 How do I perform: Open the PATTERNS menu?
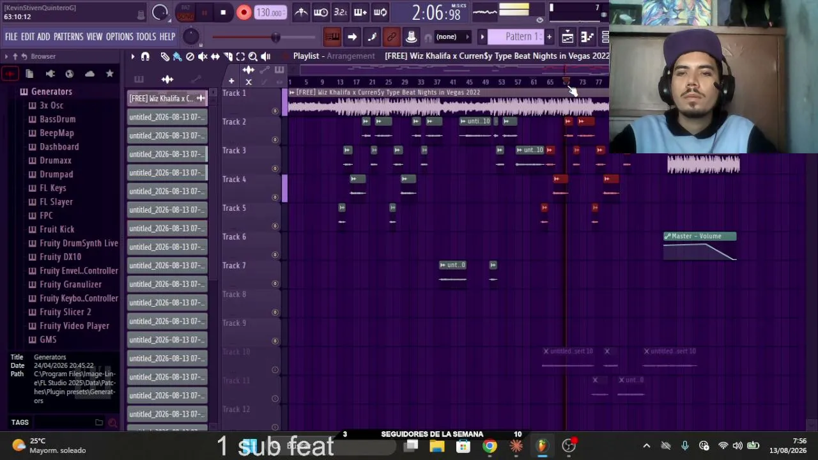[68, 36]
